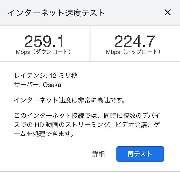Screen dimensions: 180x173
Task: Click the 再テスト button
Action: (140, 154)
